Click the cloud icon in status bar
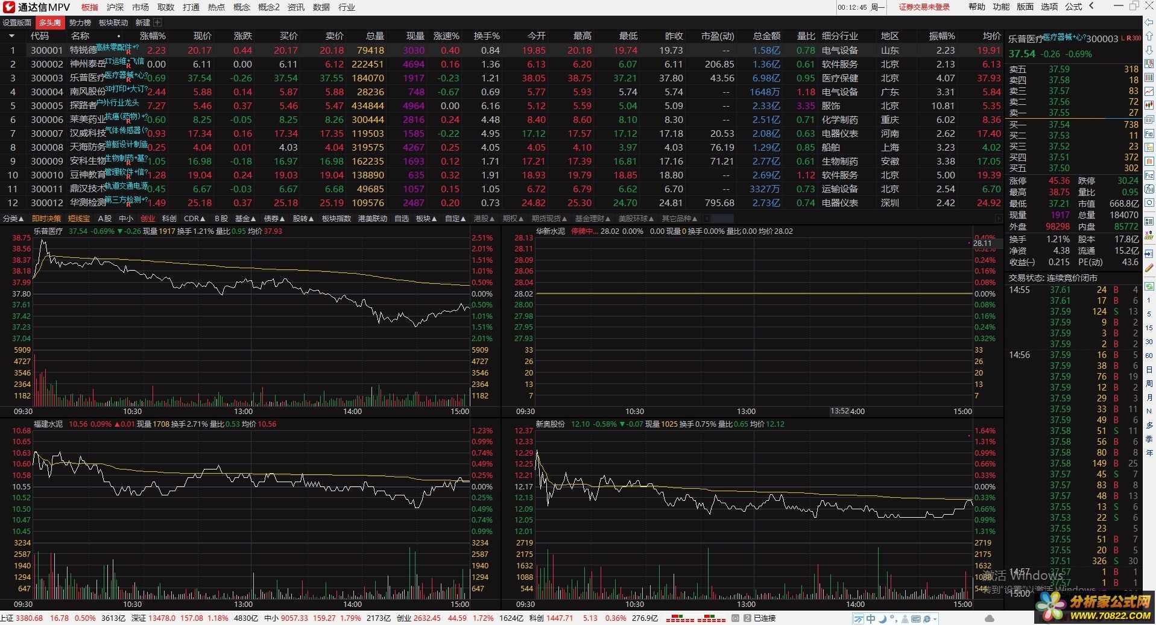 pos(990,618)
